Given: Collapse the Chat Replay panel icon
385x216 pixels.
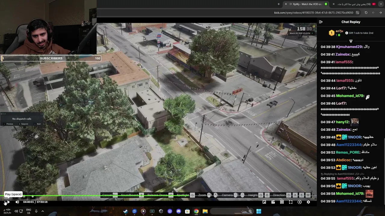Looking at the screenshot, I should point(321,22).
